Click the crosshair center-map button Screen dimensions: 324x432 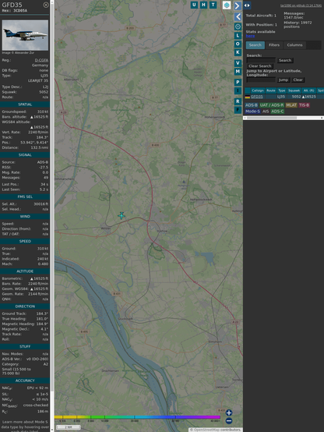238,27
